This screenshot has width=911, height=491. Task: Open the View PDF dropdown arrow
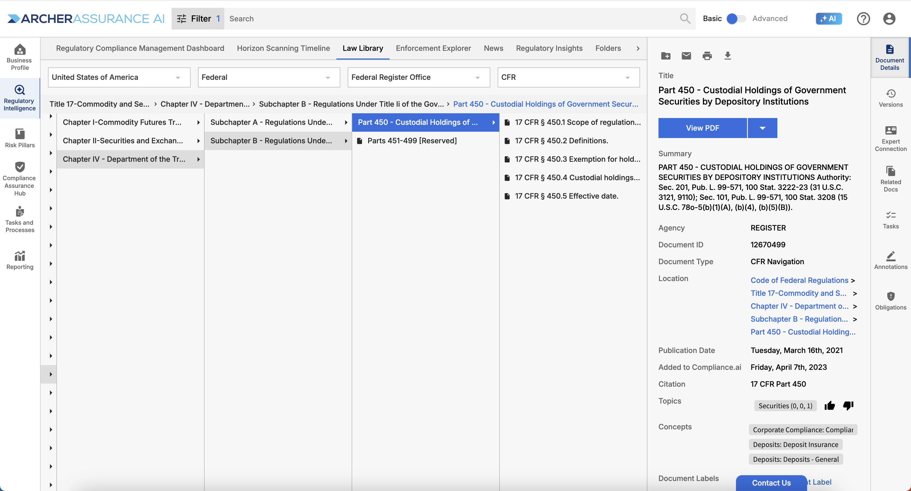[763, 128]
